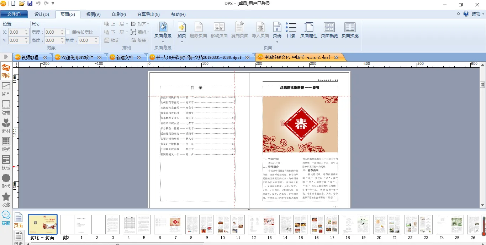Close the 视频教程 document tab

44,57
